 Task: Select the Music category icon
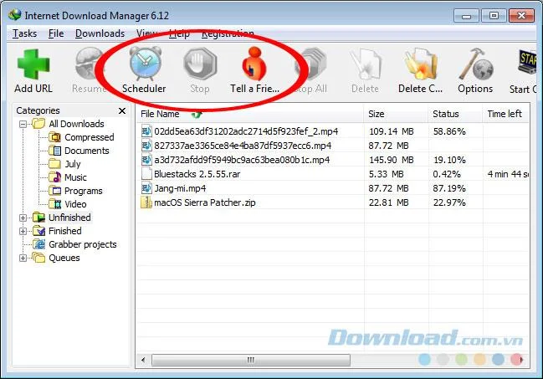[x=54, y=177]
